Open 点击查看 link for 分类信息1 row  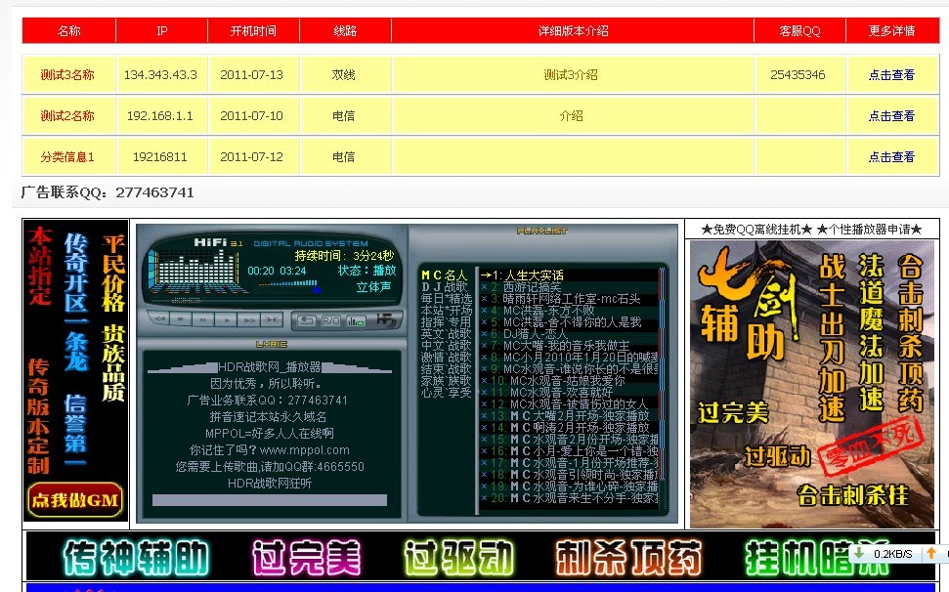[893, 156]
